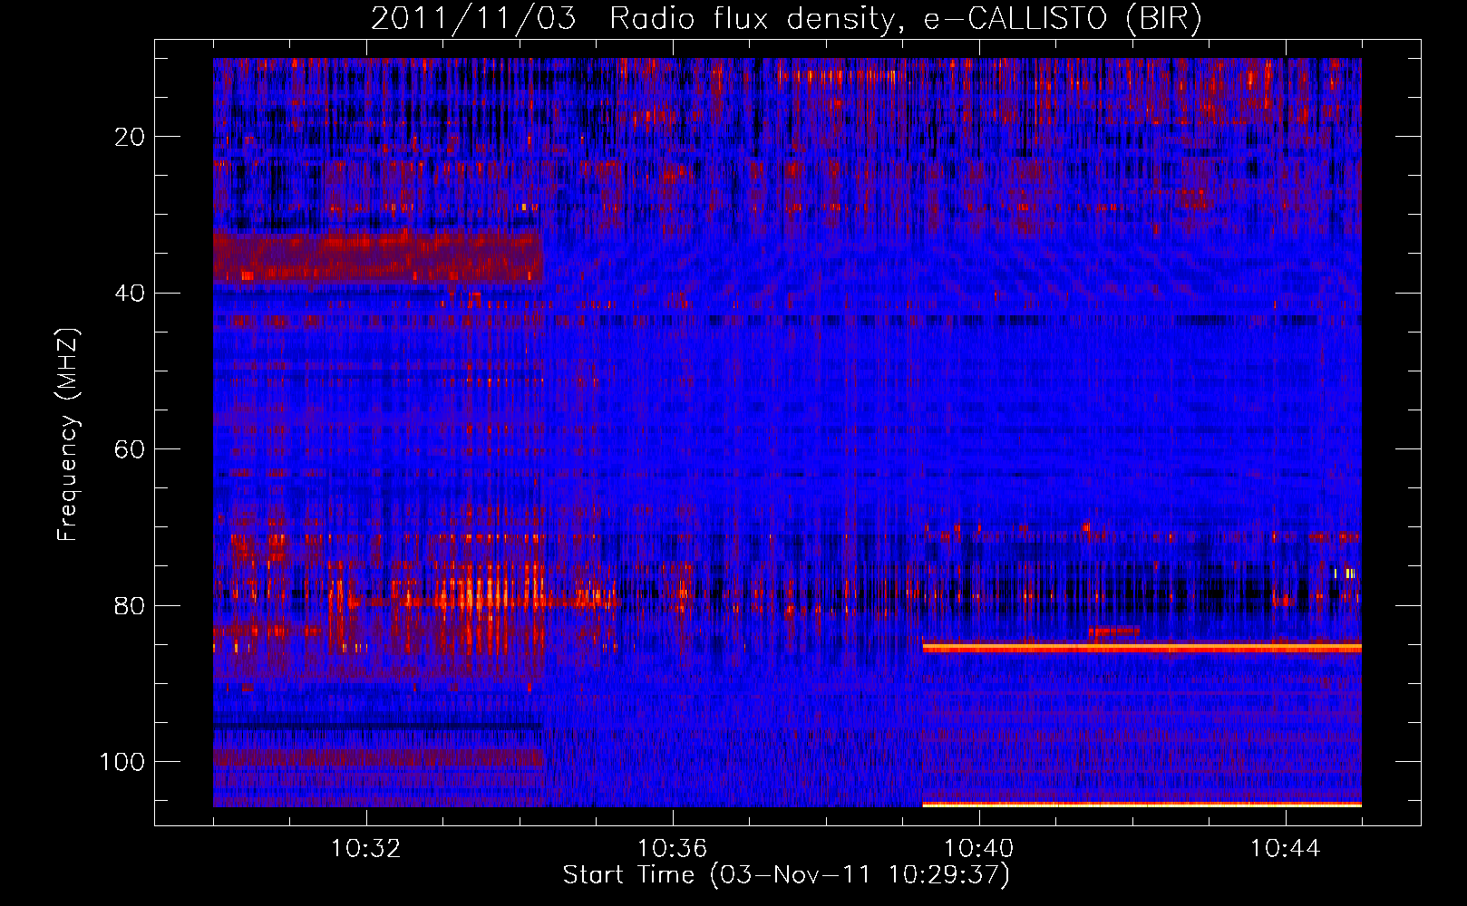Click the 10:40 time tick label
The image size is (1467, 906).
point(978,849)
